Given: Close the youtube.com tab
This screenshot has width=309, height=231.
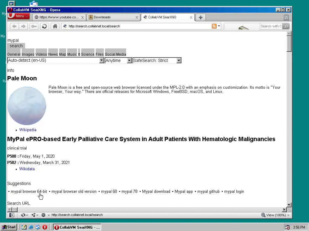Looking at the screenshot, I should point(82,17).
